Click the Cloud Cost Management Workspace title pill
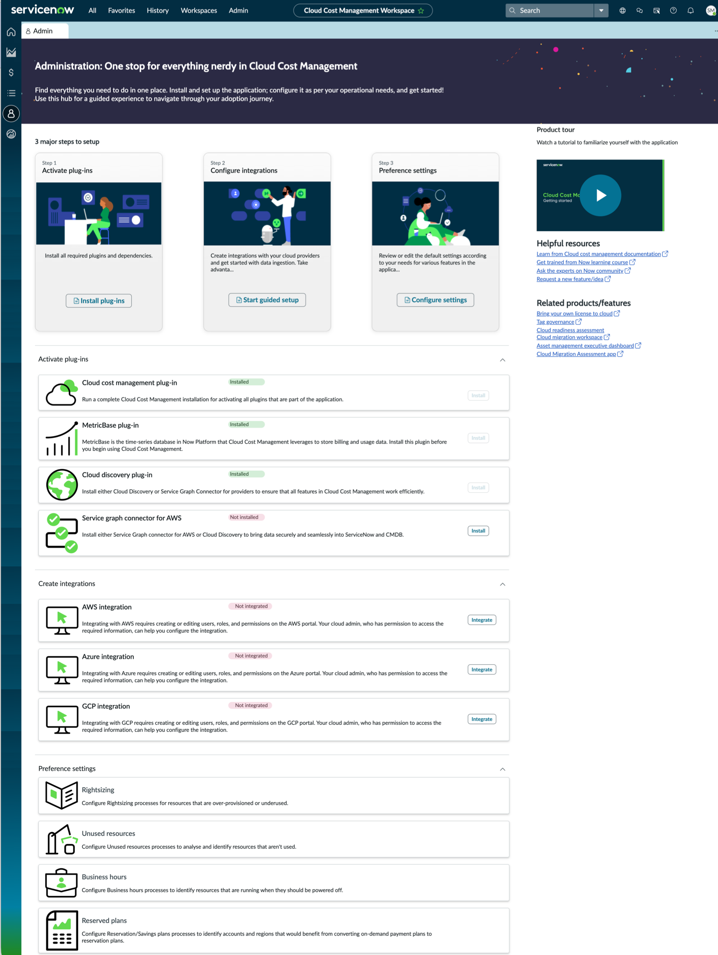The width and height of the screenshot is (718, 955). pyautogui.click(x=363, y=11)
